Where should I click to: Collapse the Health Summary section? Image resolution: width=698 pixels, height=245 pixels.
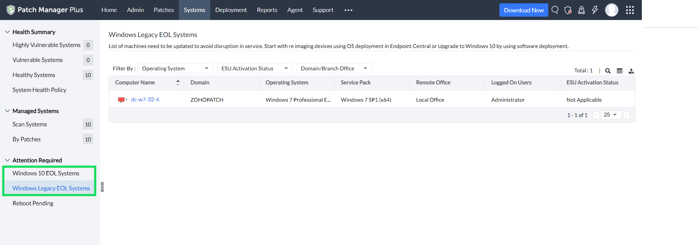7,32
